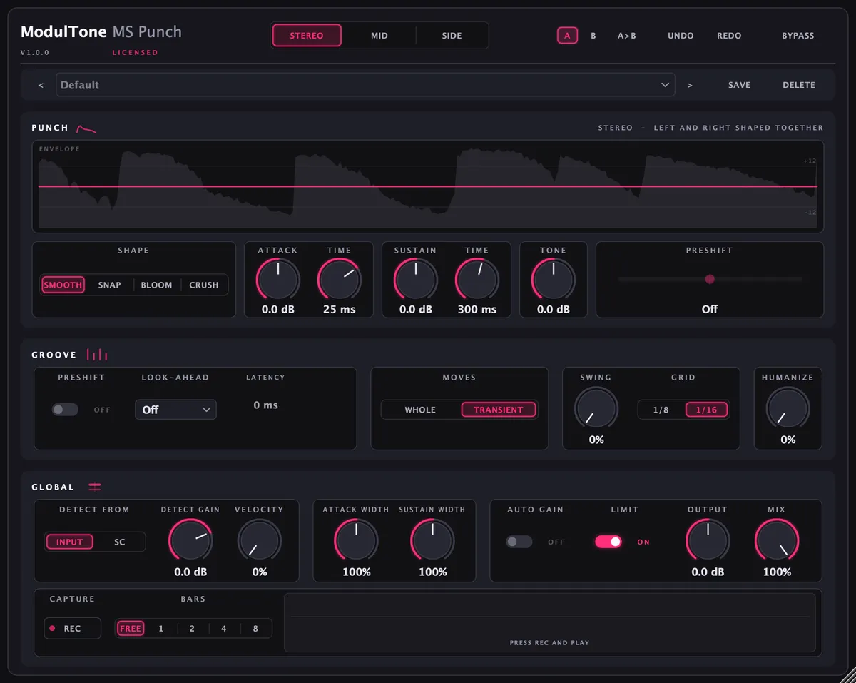Select the A comparison slot

pos(567,36)
